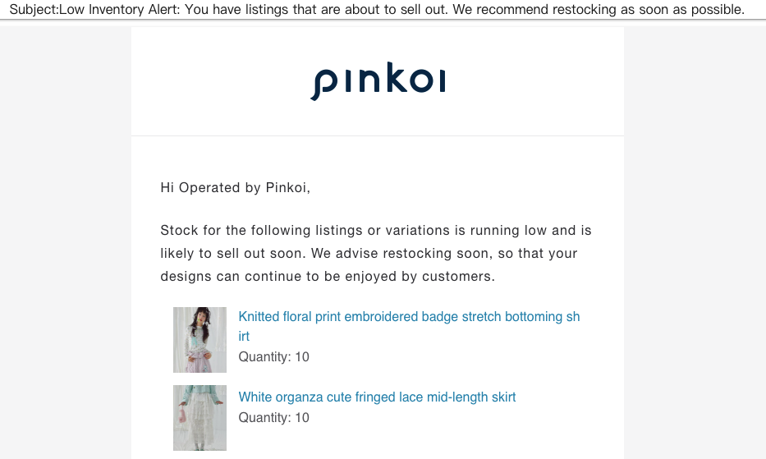Click Quantity: 10 under the organza skirt
Image resolution: width=766 pixels, height=459 pixels.
pos(273,417)
